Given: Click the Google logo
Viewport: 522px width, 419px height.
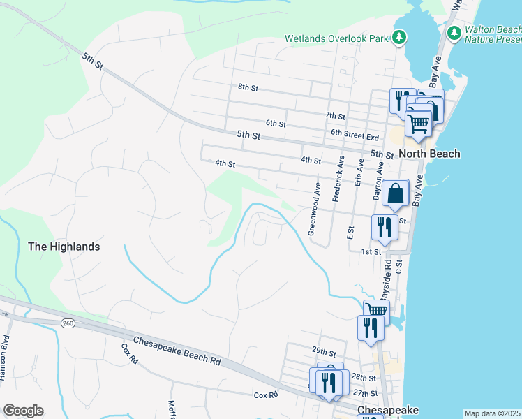Looking at the screenshot, I should click(23, 411).
